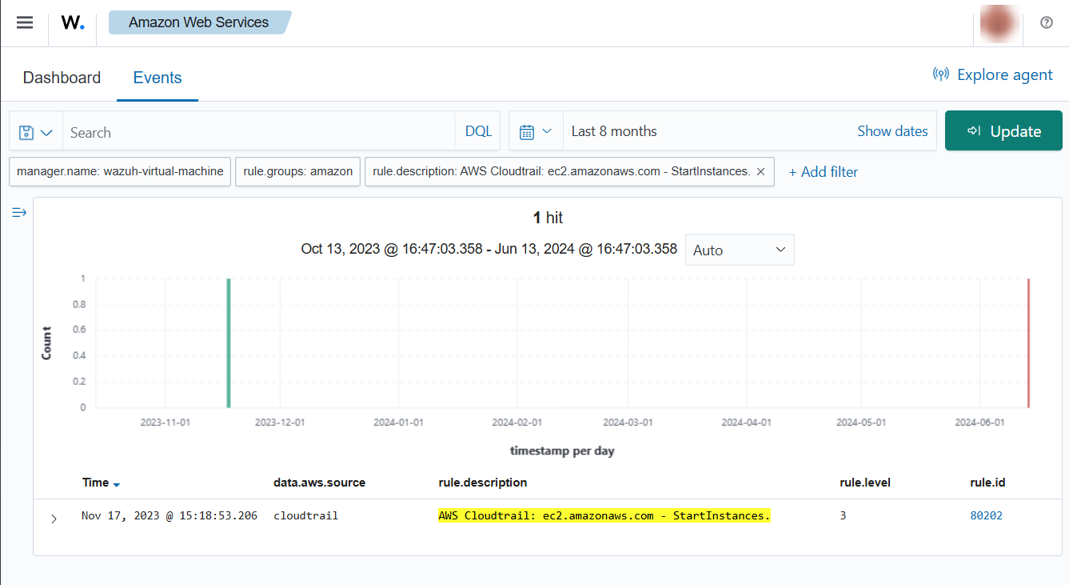This screenshot has height=585, width=1069.
Task: Focus the Search query input field
Action: [257, 132]
